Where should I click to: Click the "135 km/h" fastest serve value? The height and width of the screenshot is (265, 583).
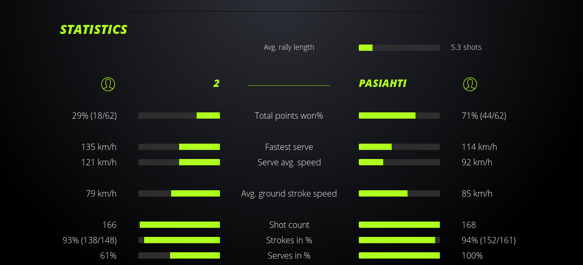pos(99,147)
